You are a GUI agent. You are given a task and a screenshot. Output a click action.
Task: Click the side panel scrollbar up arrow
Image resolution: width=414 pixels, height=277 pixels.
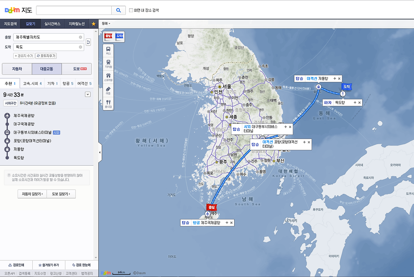96,31
